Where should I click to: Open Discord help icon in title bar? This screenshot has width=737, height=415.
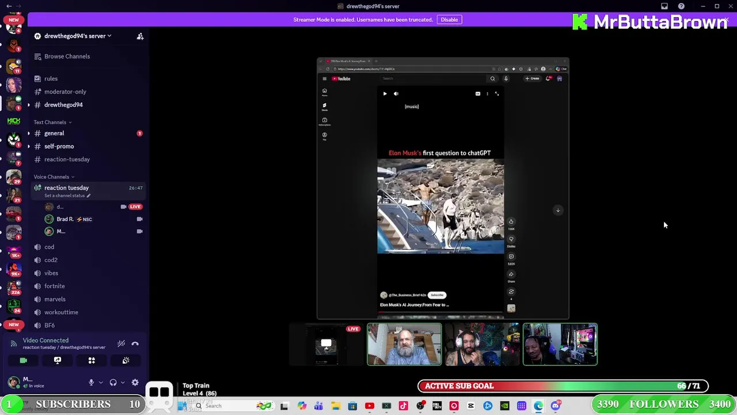[681, 6]
